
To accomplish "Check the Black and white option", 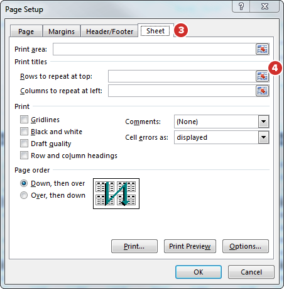I will [x=24, y=132].
